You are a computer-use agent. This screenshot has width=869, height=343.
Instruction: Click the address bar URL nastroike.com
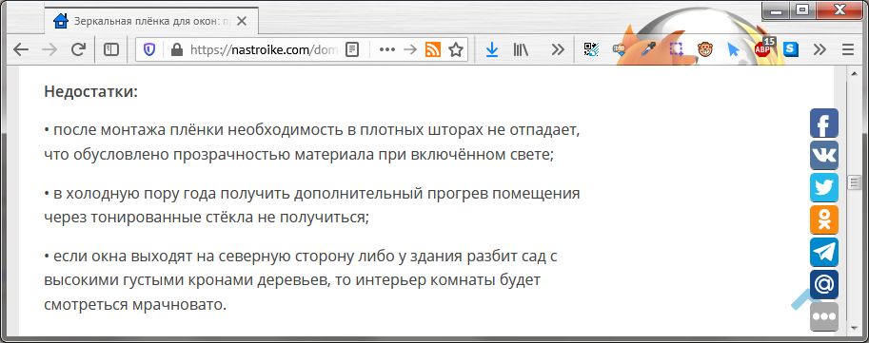[x=264, y=49]
